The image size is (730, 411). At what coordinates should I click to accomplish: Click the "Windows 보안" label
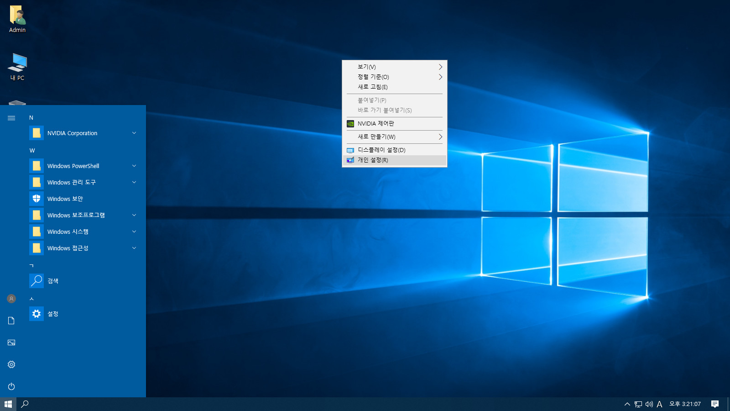[x=65, y=199]
